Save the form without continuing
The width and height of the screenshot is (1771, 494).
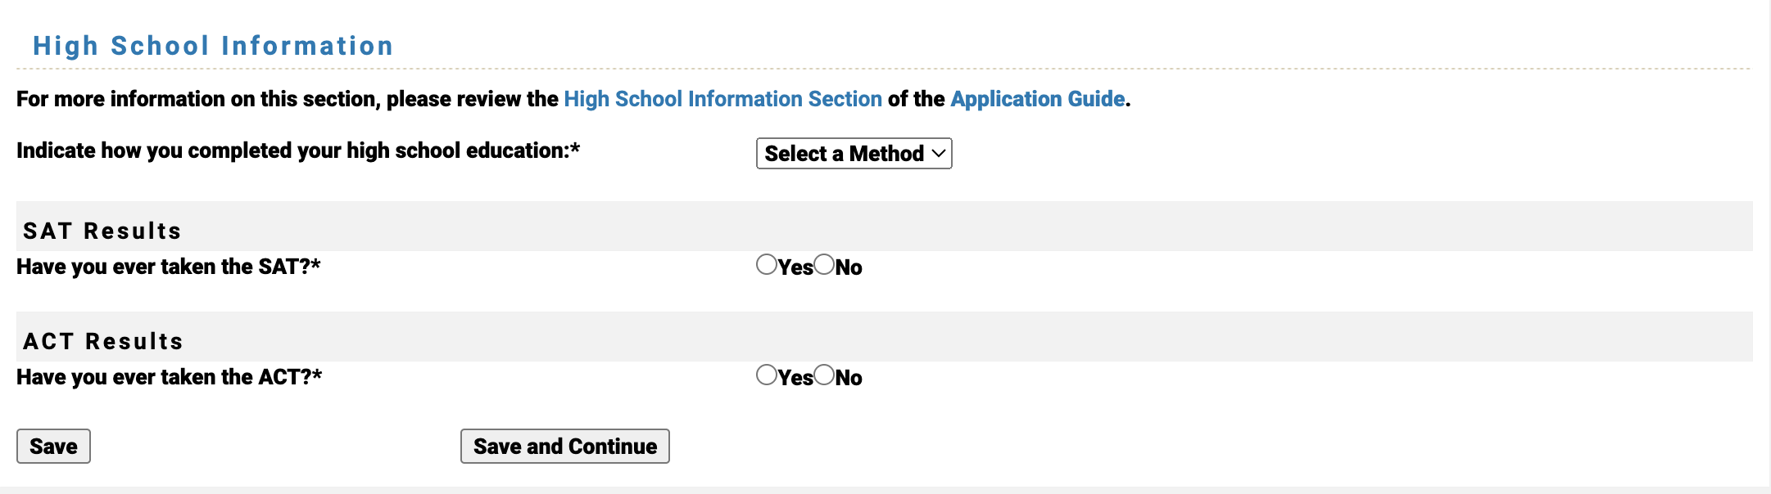[52, 446]
